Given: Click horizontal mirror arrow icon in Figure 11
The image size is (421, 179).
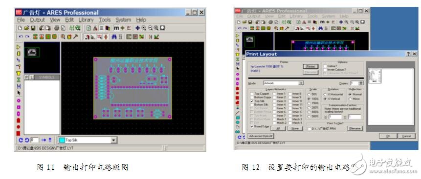Looking at the screenshot, I should pos(44,140).
